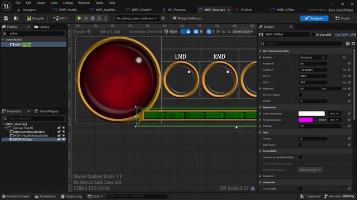The height and width of the screenshot is (200, 357).
Task: Select WBP_XPBar in the Palette list
Action: (33, 44)
